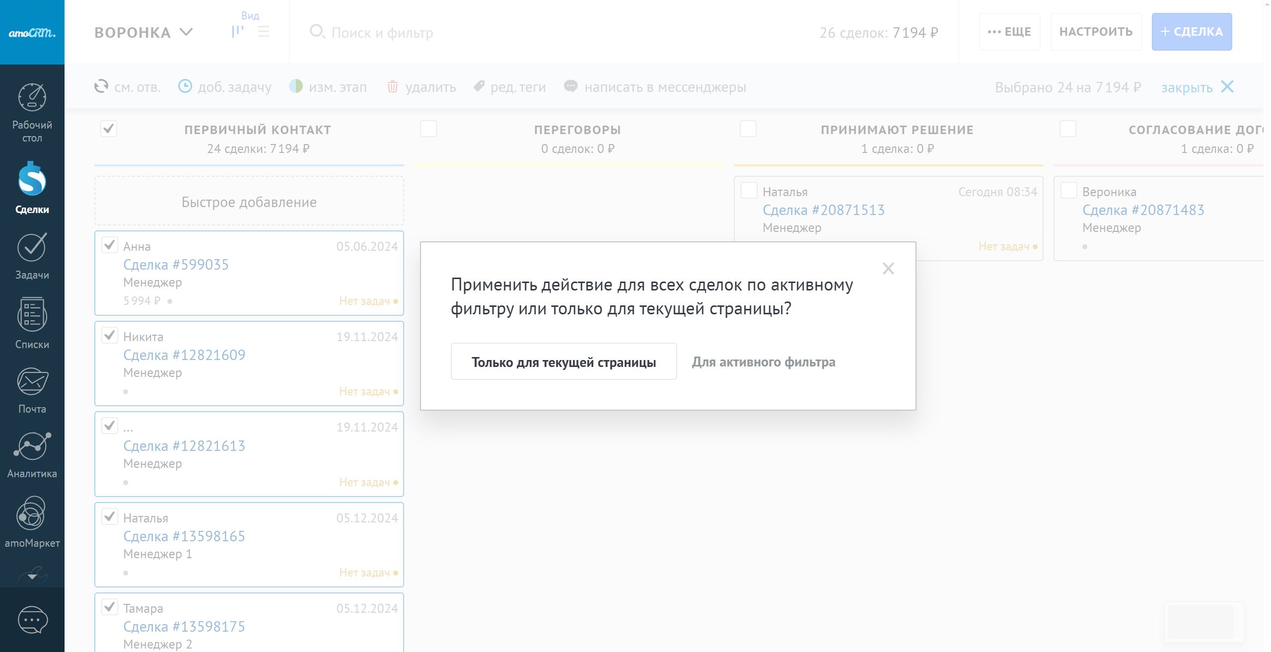Click the Поиск и фильтр search field
Viewport: 1271px width, 652px height.
[382, 33]
